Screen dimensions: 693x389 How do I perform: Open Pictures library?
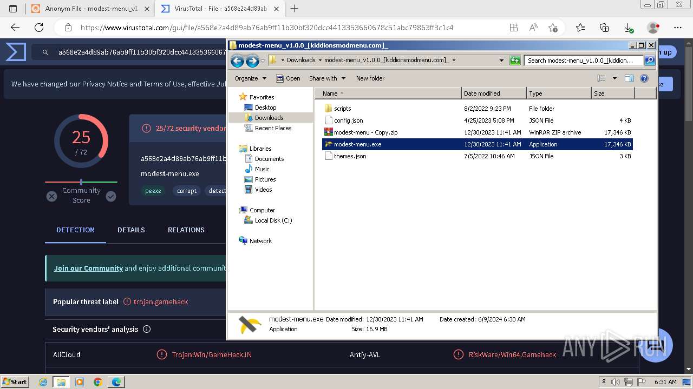tap(265, 179)
